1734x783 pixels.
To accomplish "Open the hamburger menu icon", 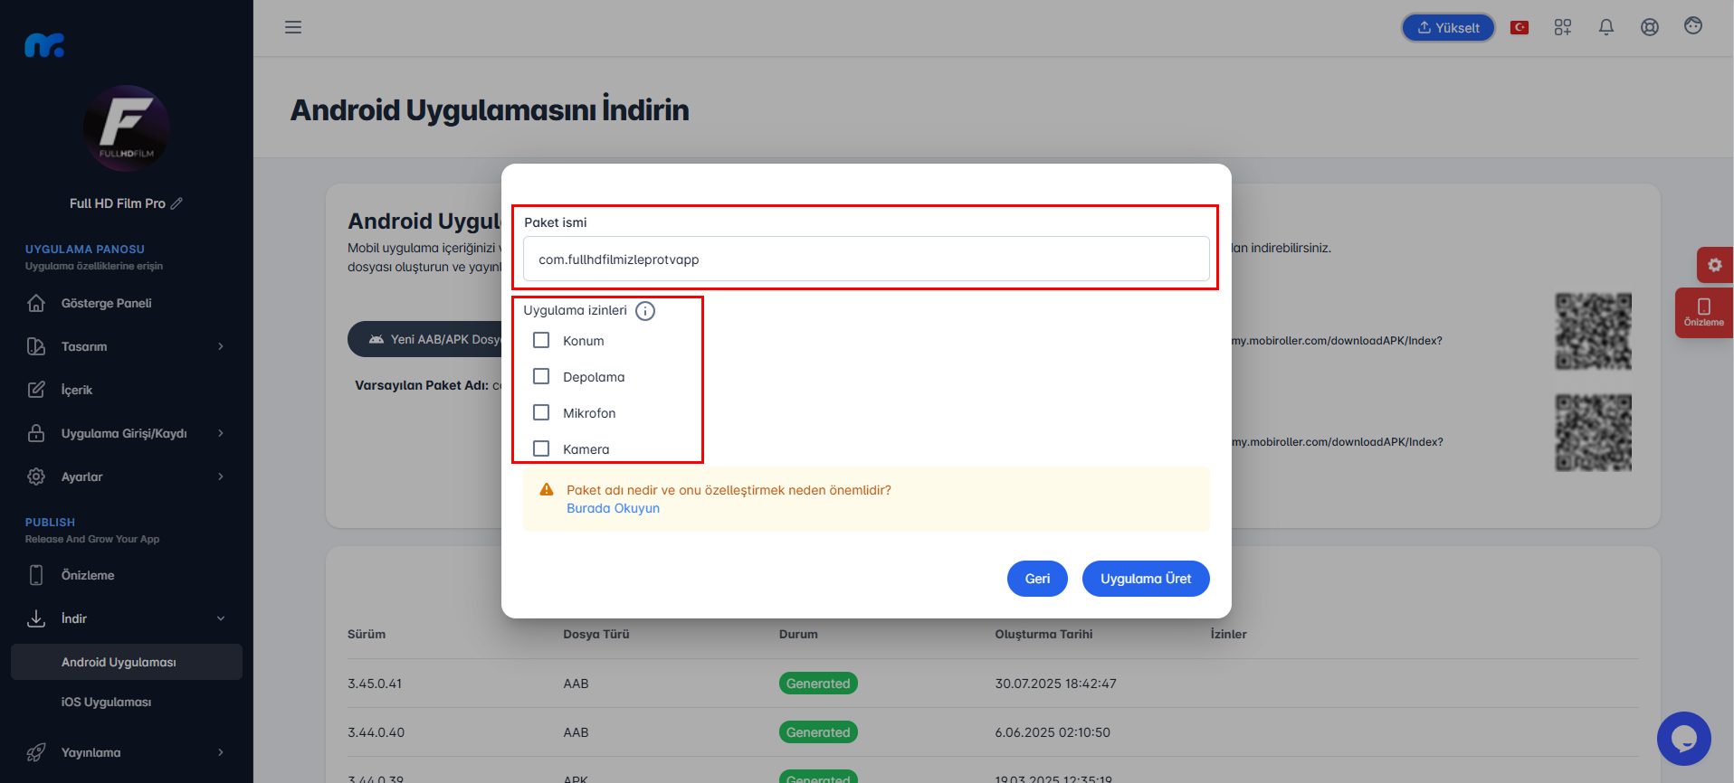I will pyautogui.click(x=293, y=27).
